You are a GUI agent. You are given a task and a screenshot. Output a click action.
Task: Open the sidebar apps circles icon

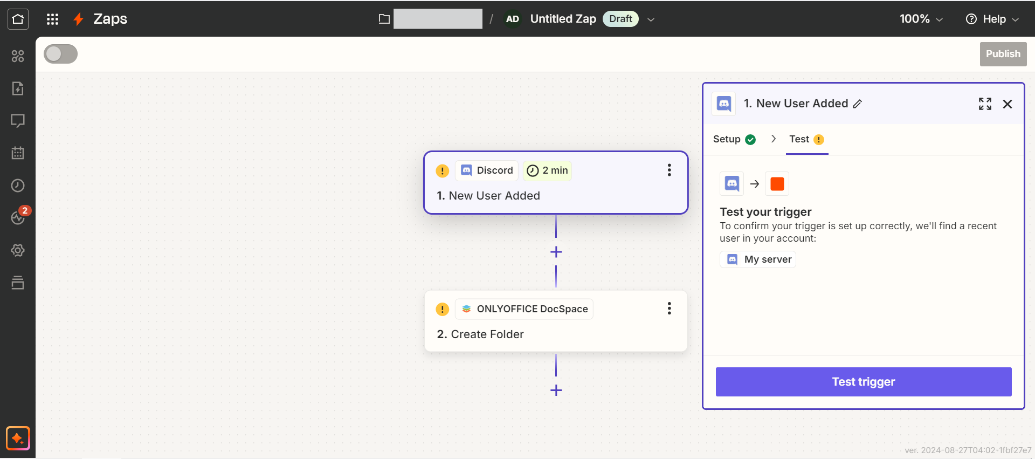click(18, 56)
